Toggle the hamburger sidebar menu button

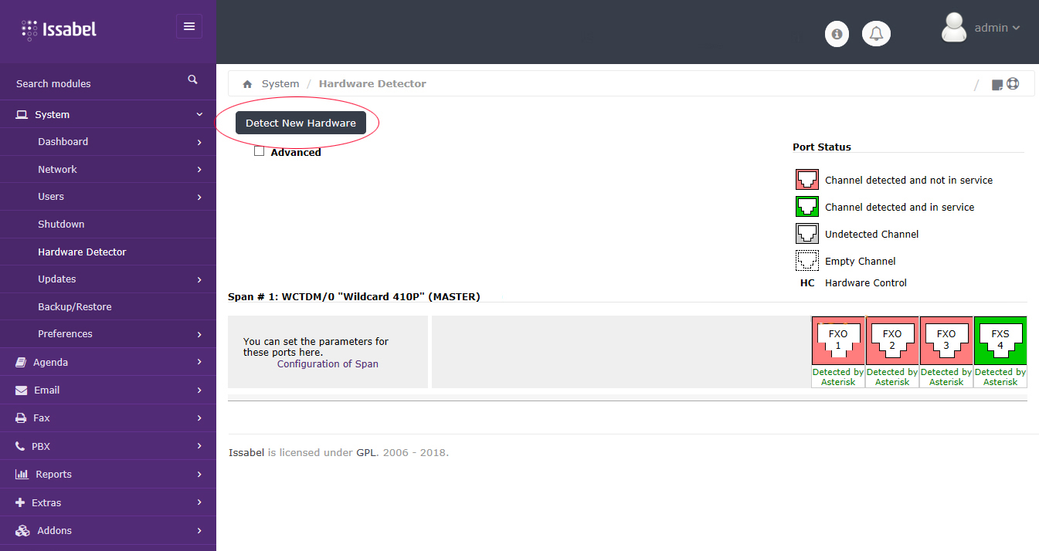click(x=189, y=26)
